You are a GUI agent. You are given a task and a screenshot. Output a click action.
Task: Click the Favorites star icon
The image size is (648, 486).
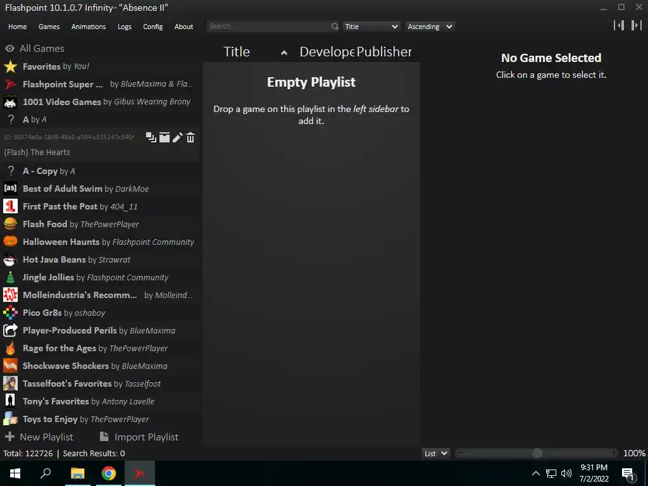point(10,66)
